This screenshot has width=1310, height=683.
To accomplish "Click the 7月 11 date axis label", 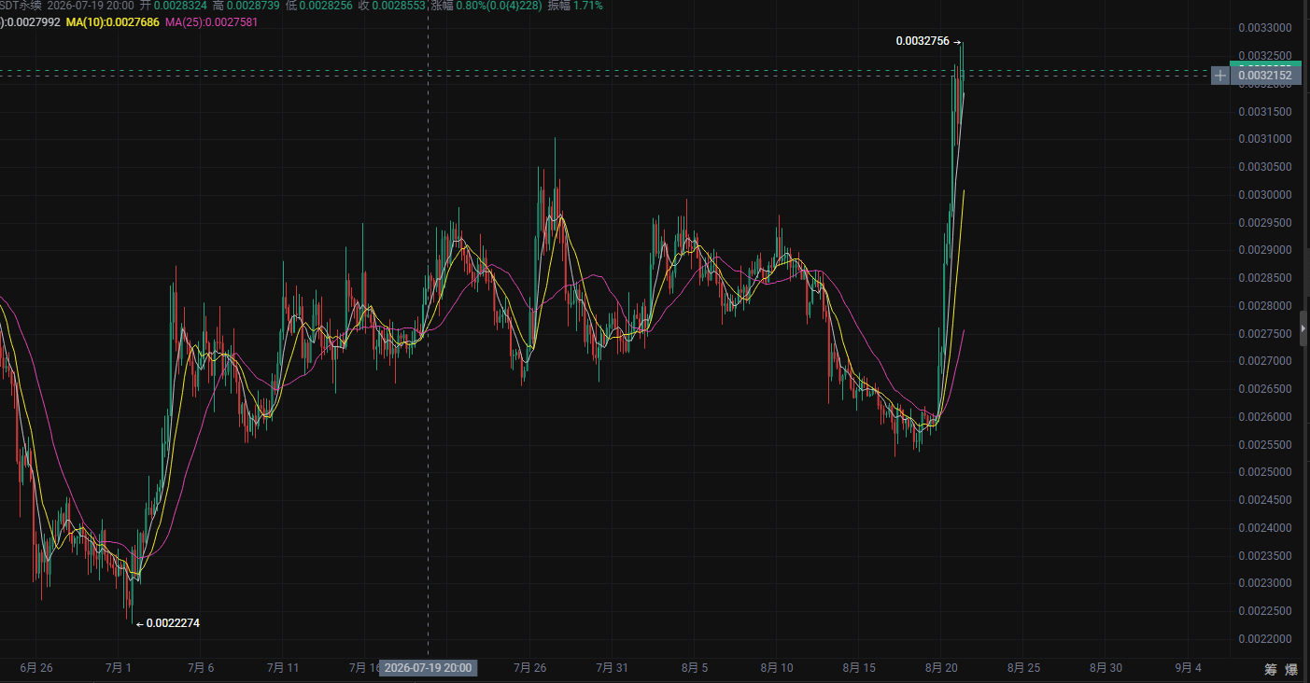I will (x=283, y=668).
